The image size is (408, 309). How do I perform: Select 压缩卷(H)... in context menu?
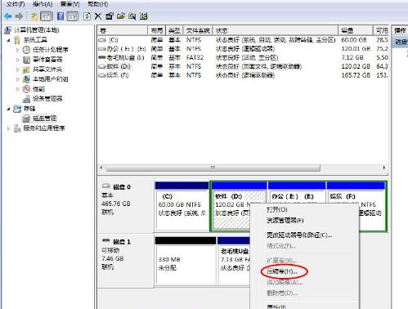coord(282,271)
